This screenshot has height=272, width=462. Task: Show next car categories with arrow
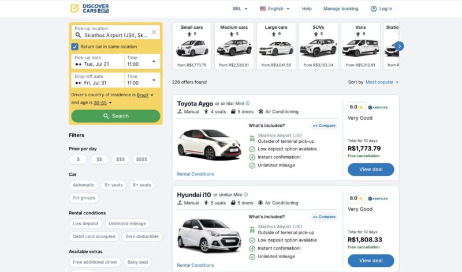(x=399, y=46)
